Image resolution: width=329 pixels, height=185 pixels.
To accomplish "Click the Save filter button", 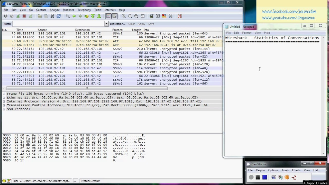I will [x=151, y=24].
